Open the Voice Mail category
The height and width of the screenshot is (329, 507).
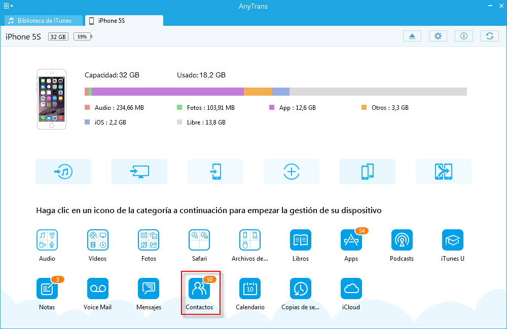(98, 289)
